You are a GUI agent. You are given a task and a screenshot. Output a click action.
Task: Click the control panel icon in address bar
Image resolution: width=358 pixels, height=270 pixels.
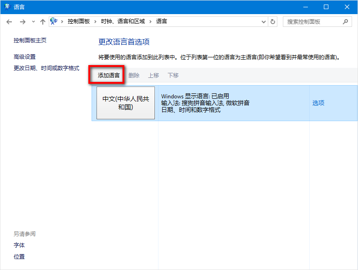tap(54, 21)
